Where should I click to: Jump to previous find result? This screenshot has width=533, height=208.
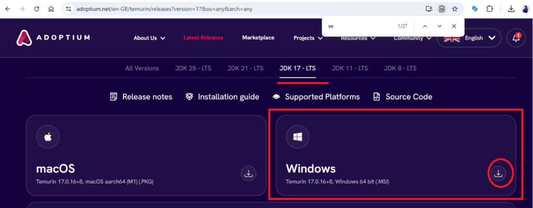tap(425, 26)
